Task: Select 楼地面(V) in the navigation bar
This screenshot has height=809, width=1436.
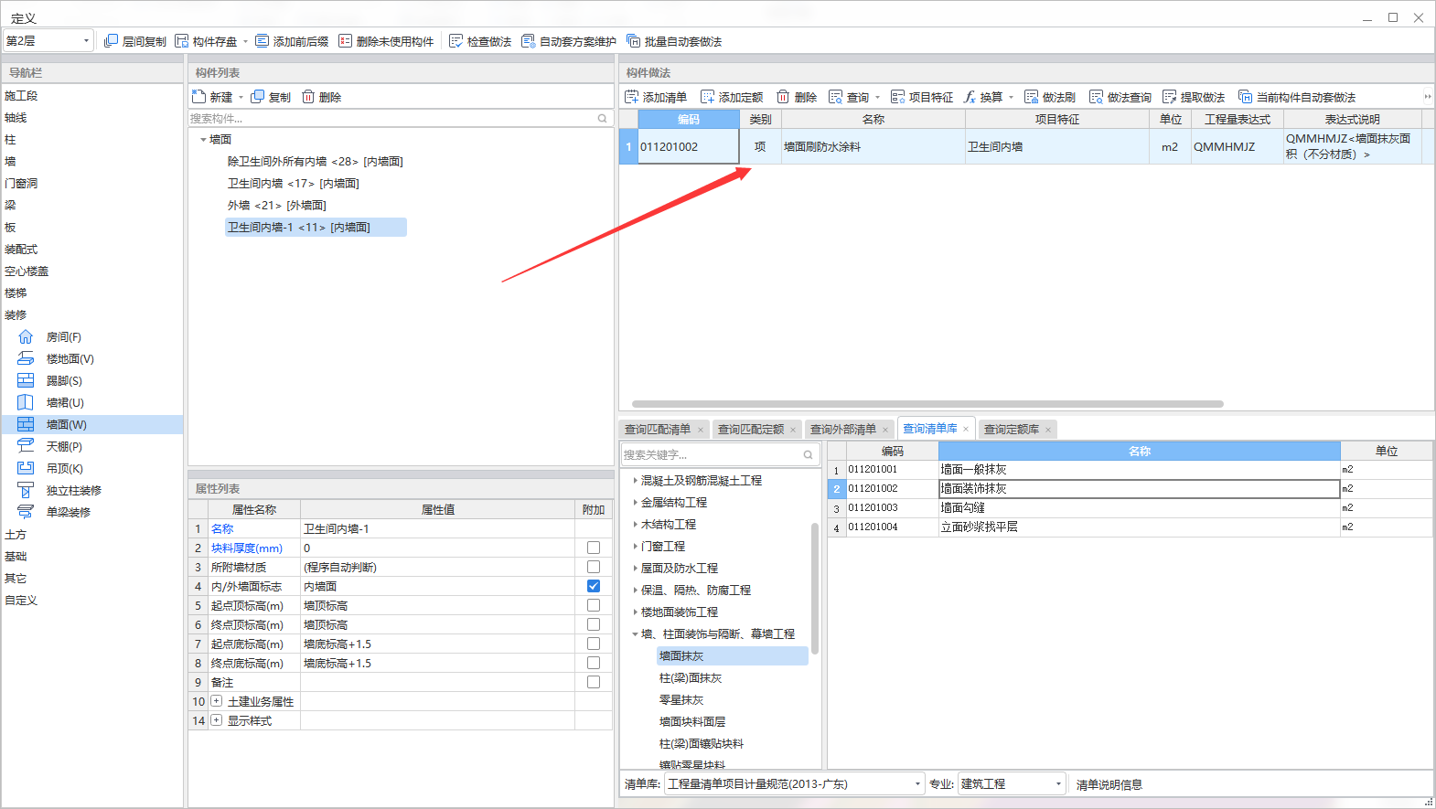Action: [x=70, y=359]
